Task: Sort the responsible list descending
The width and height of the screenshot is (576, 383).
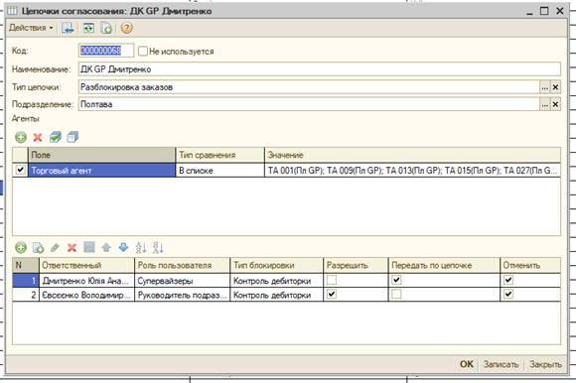Action: [x=158, y=248]
